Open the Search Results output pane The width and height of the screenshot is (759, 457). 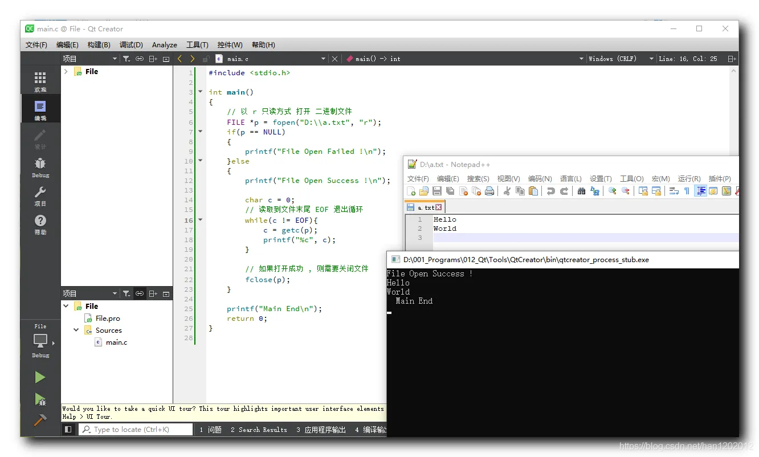(x=259, y=430)
